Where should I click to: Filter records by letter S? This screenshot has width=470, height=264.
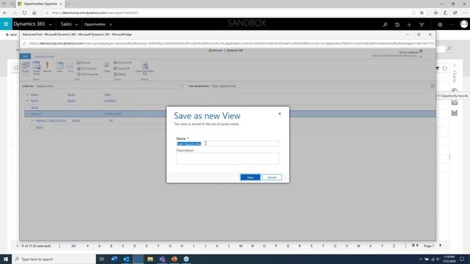click(x=311, y=246)
